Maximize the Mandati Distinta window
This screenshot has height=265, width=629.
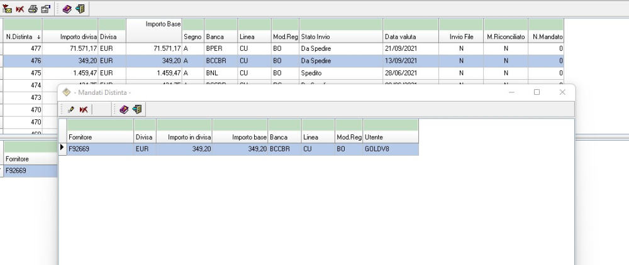(x=537, y=92)
